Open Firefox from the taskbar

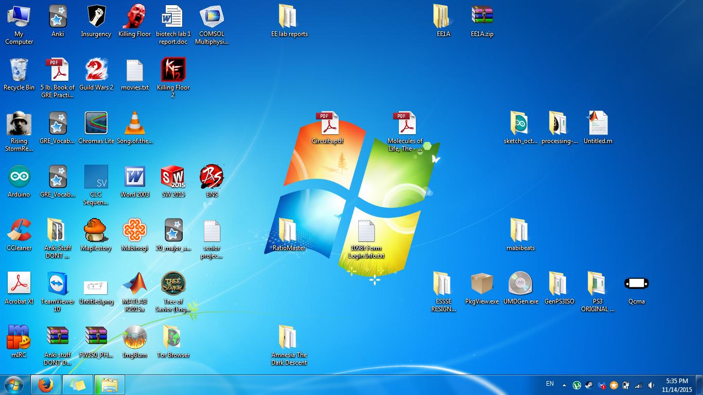coord(46,385)
